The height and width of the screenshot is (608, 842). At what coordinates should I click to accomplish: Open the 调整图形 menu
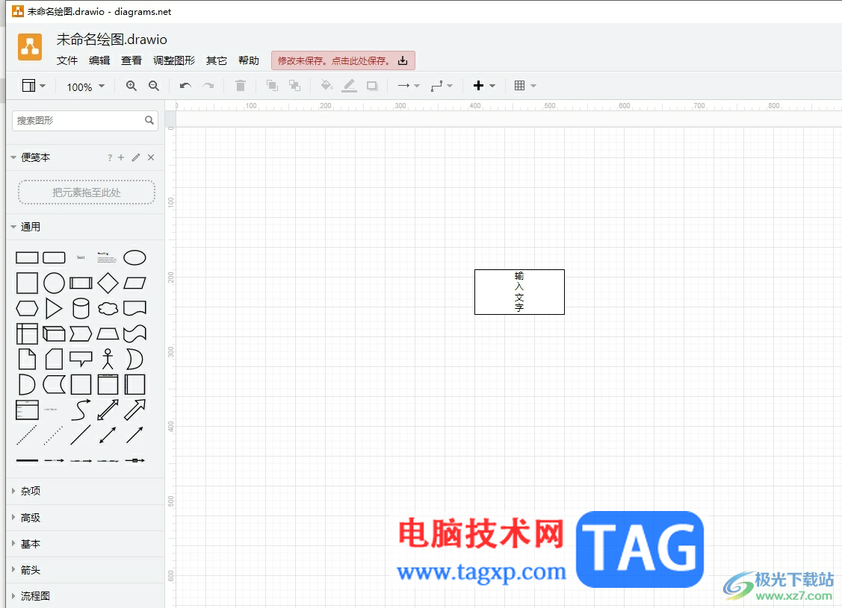point(174,60)
